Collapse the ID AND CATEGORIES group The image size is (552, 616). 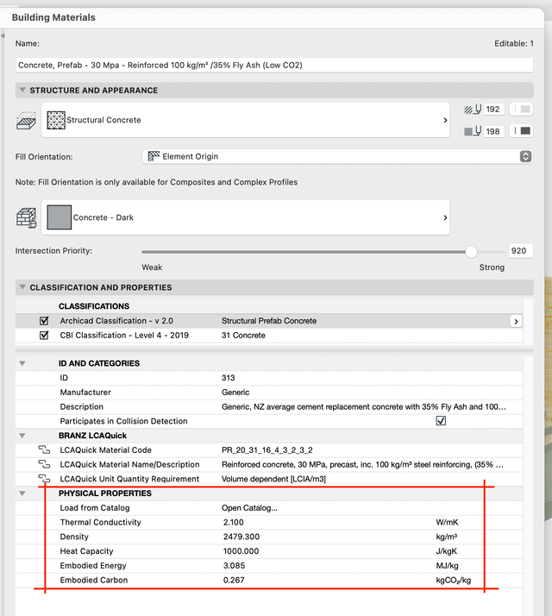point(22,363)
